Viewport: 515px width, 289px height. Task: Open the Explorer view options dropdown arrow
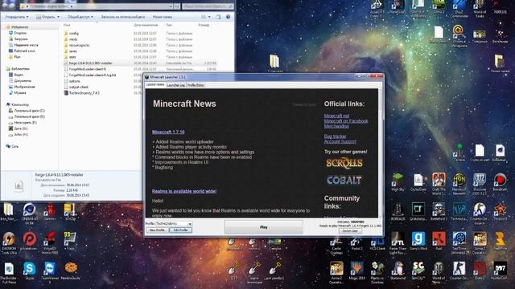(209, 17)
